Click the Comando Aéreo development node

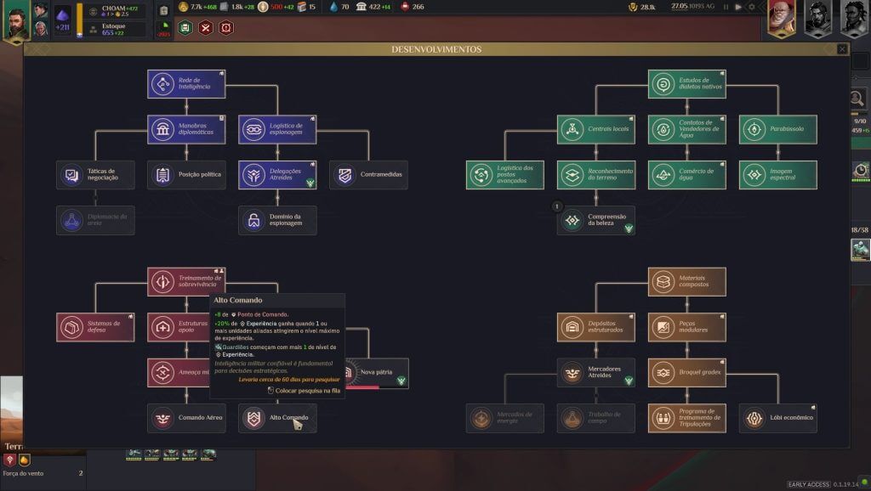[186, 418]
